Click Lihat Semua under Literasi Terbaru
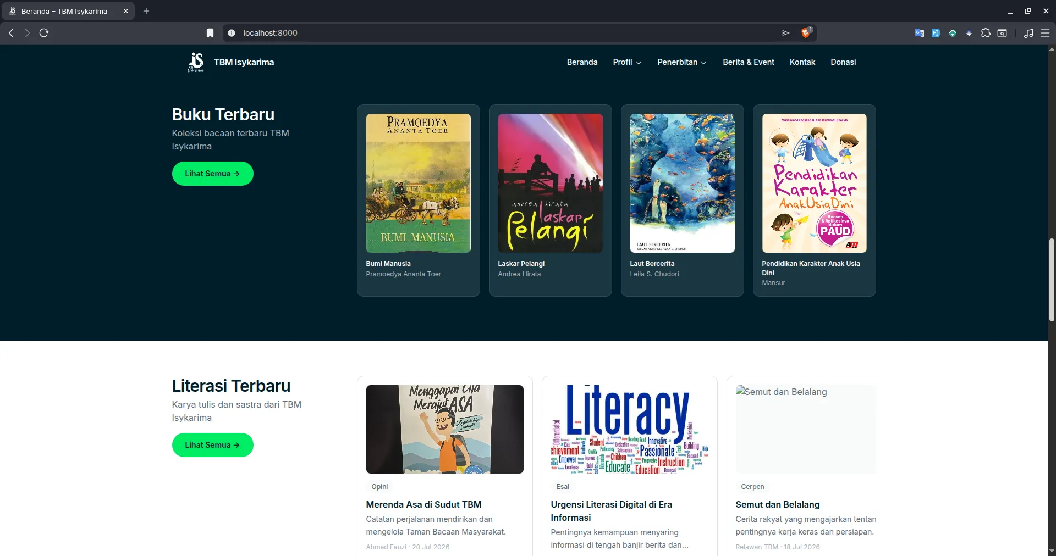The height and width of the screenshot is (556, 1056). 212,445
